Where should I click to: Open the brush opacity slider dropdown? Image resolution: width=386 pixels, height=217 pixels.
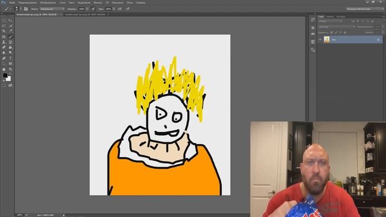[x=87, y=9]
